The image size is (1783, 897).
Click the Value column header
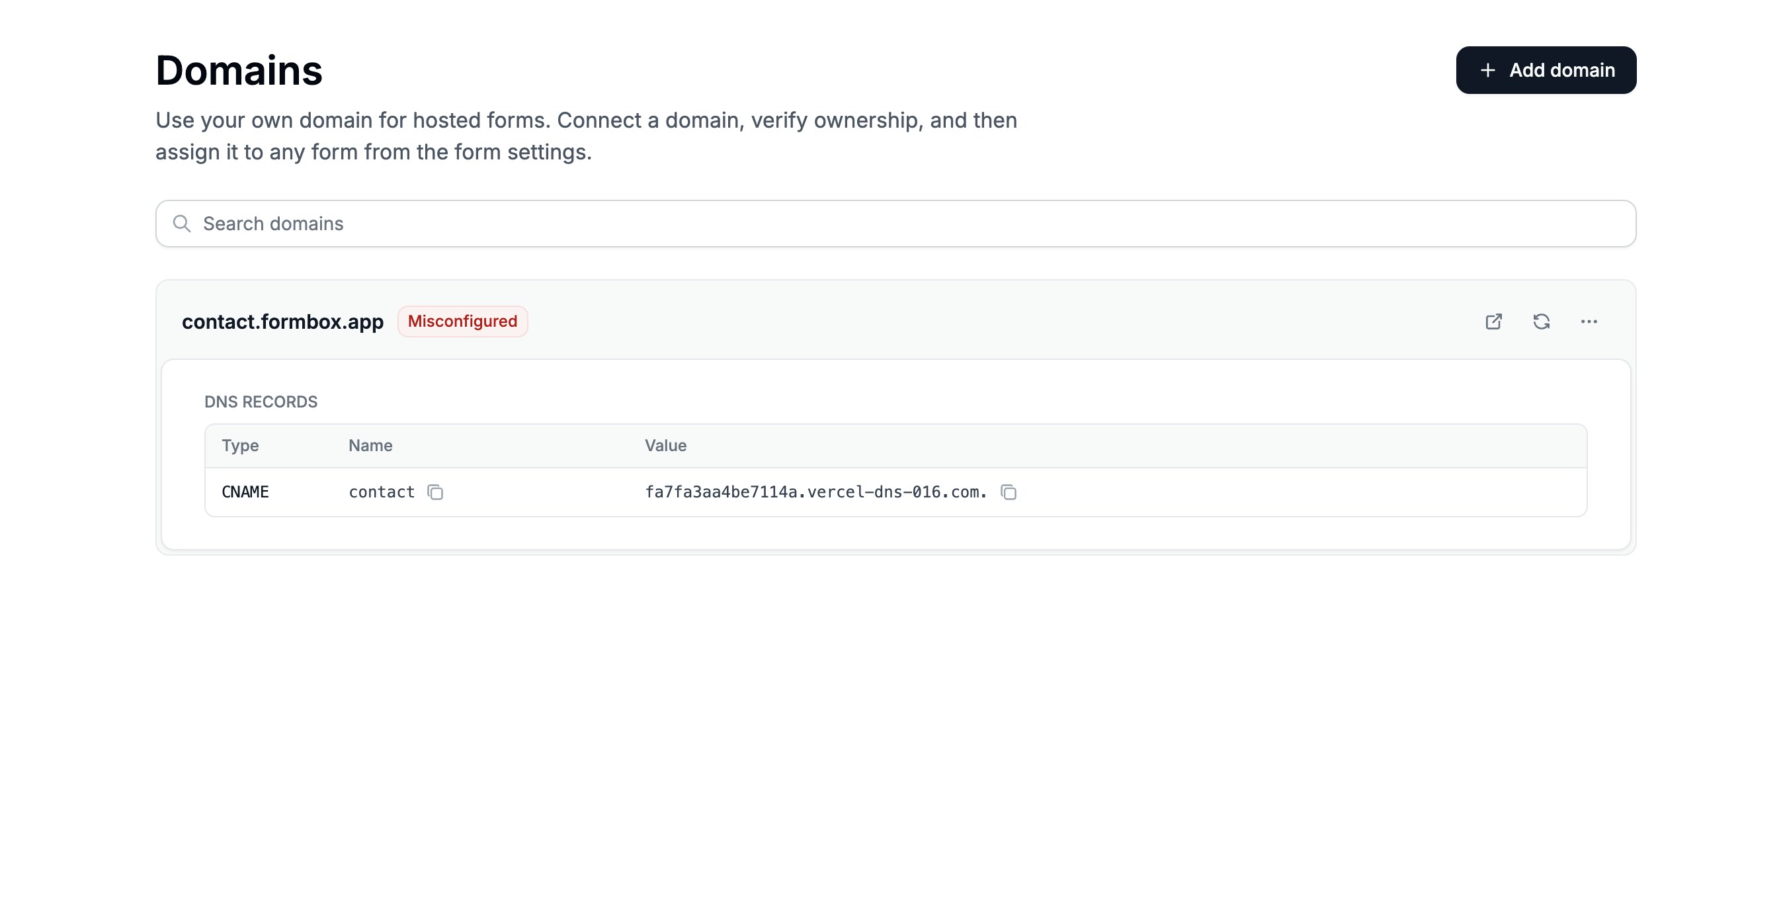tap(665, 445)
